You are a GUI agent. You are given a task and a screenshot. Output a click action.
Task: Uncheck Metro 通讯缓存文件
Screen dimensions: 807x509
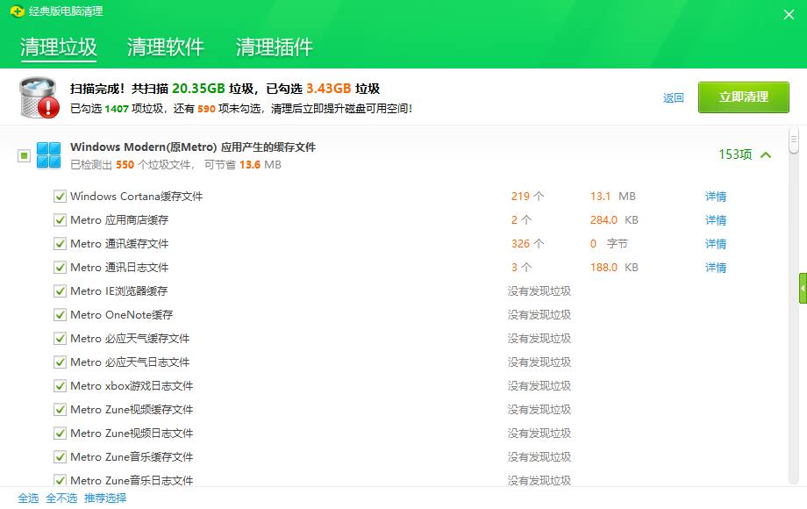point(61,243)
